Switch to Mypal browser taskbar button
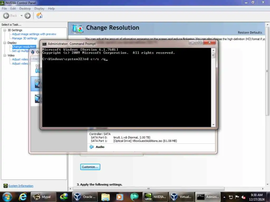The width and height of the screenshot is (270, 202). click(43, 197)
